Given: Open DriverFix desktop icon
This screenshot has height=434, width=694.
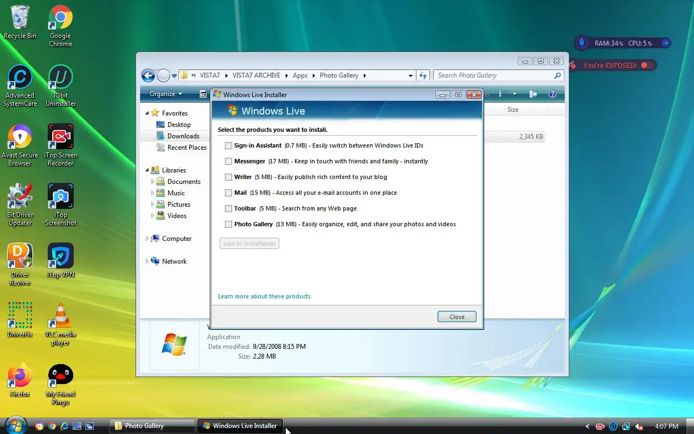Looking at the screenshot, I should point(20,320).
